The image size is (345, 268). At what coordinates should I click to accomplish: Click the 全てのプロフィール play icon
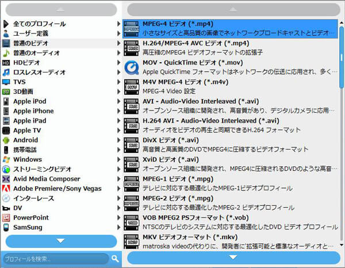pyautogui.click(x=6, y=24)
